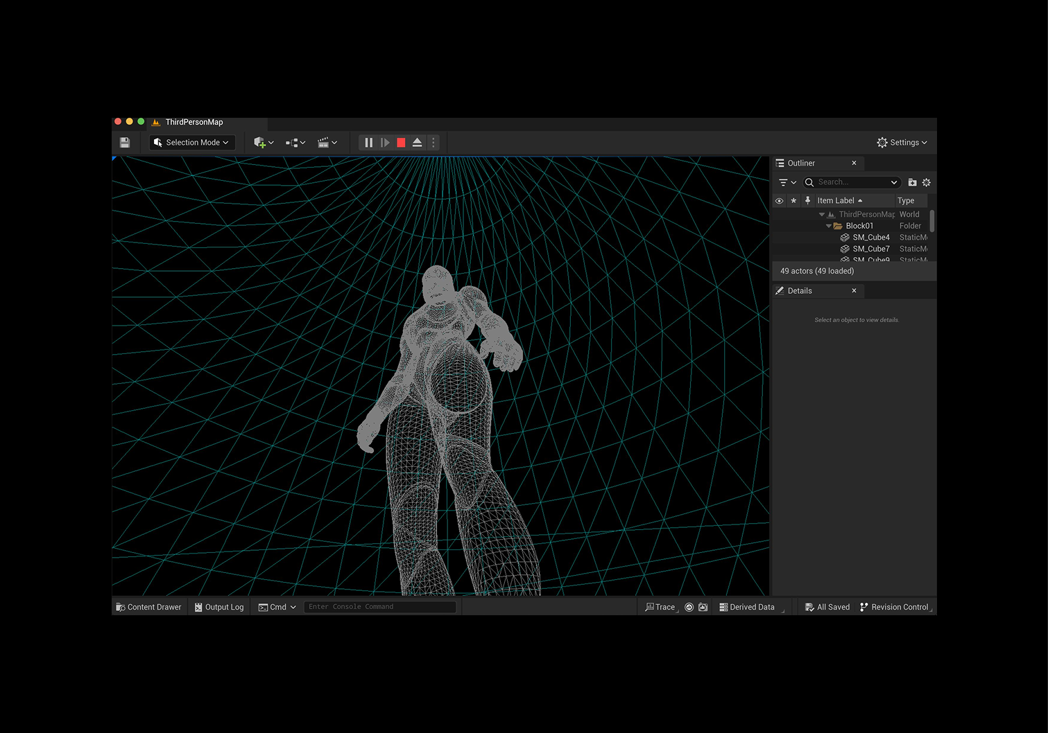The image size is (1048, 733).
Task: Click the Revision Control button
Action: click(x=894, y=607)
